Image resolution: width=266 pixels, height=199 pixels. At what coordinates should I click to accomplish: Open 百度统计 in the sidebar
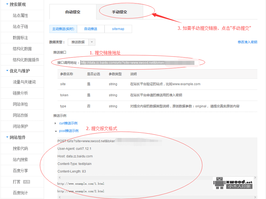click(x=20, y=193)
